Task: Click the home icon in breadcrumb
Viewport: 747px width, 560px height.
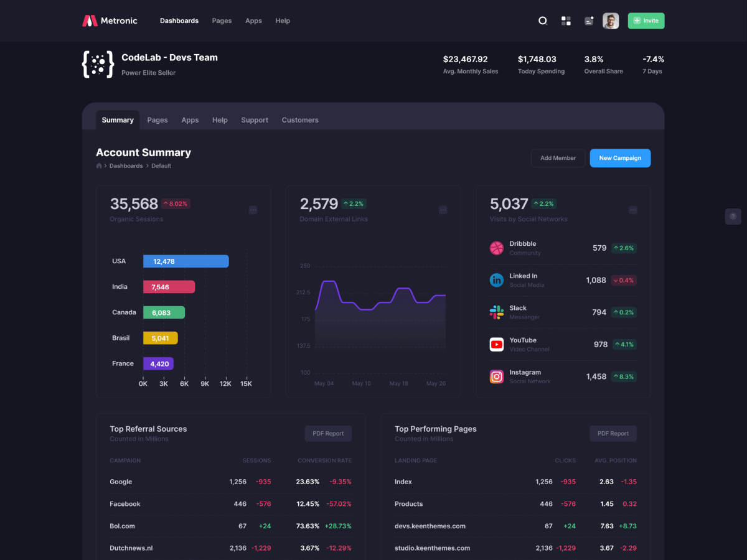Action: (99, 166)
